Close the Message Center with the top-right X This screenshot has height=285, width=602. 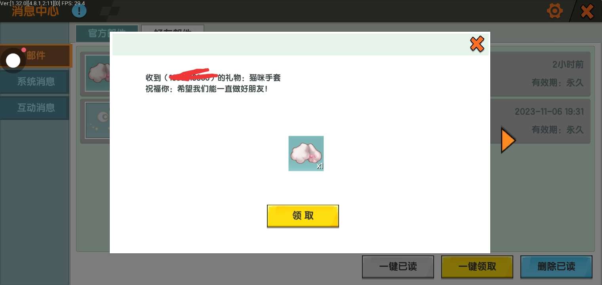tap(587, 11)
